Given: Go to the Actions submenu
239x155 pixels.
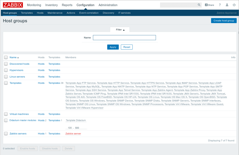Looking at the screenshot, I should (71, 13).
